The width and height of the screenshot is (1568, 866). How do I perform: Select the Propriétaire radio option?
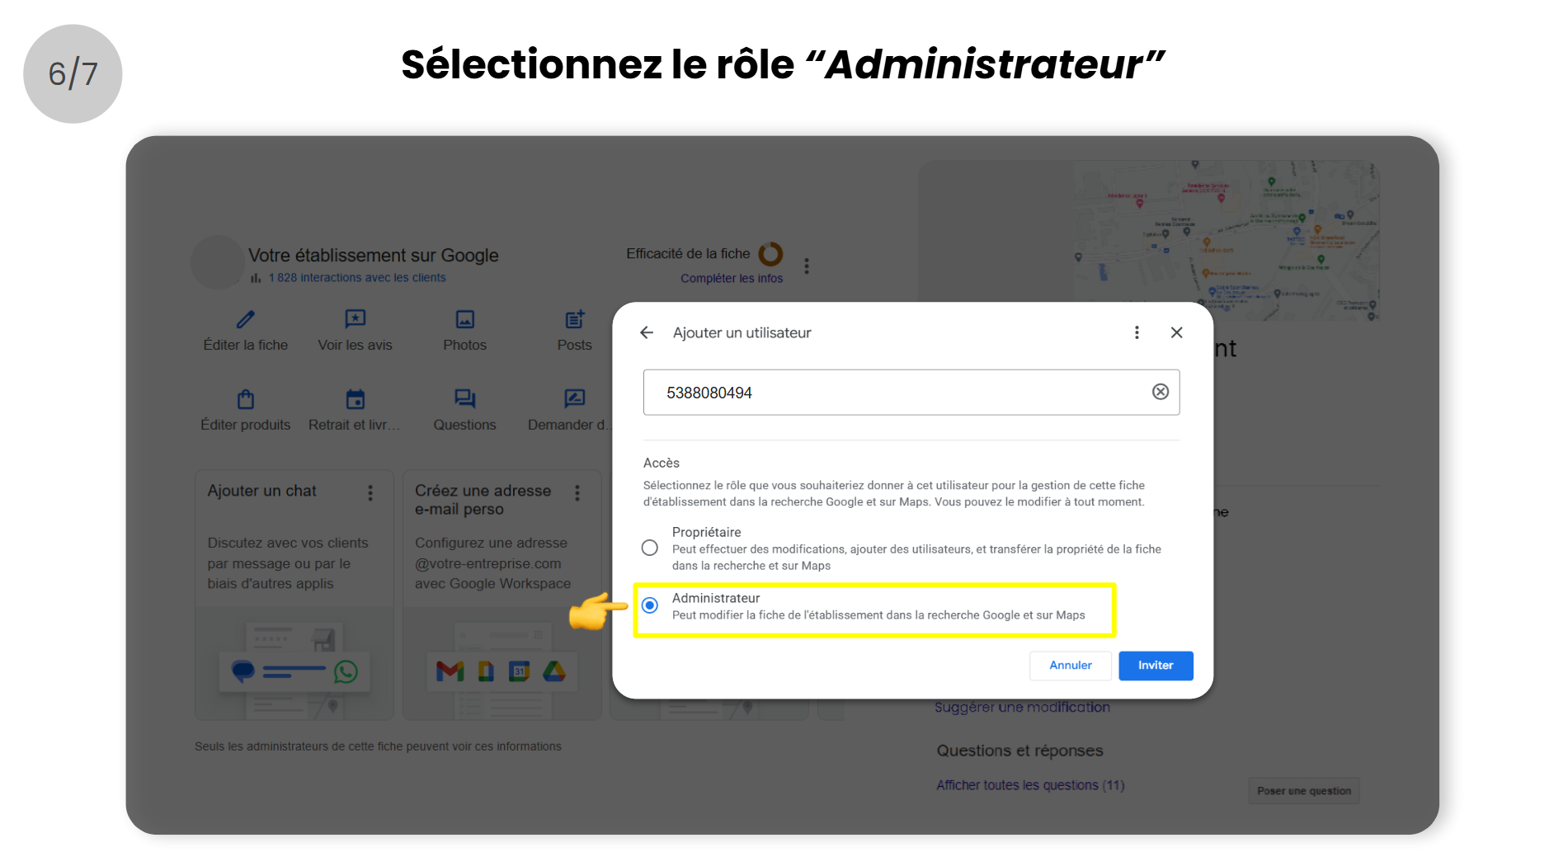[x=650, y=548]
